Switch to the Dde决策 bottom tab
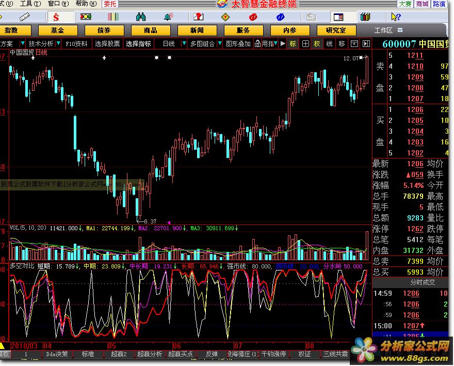Image resolution: width=454 pixels, height=366 pixels. 57,354
